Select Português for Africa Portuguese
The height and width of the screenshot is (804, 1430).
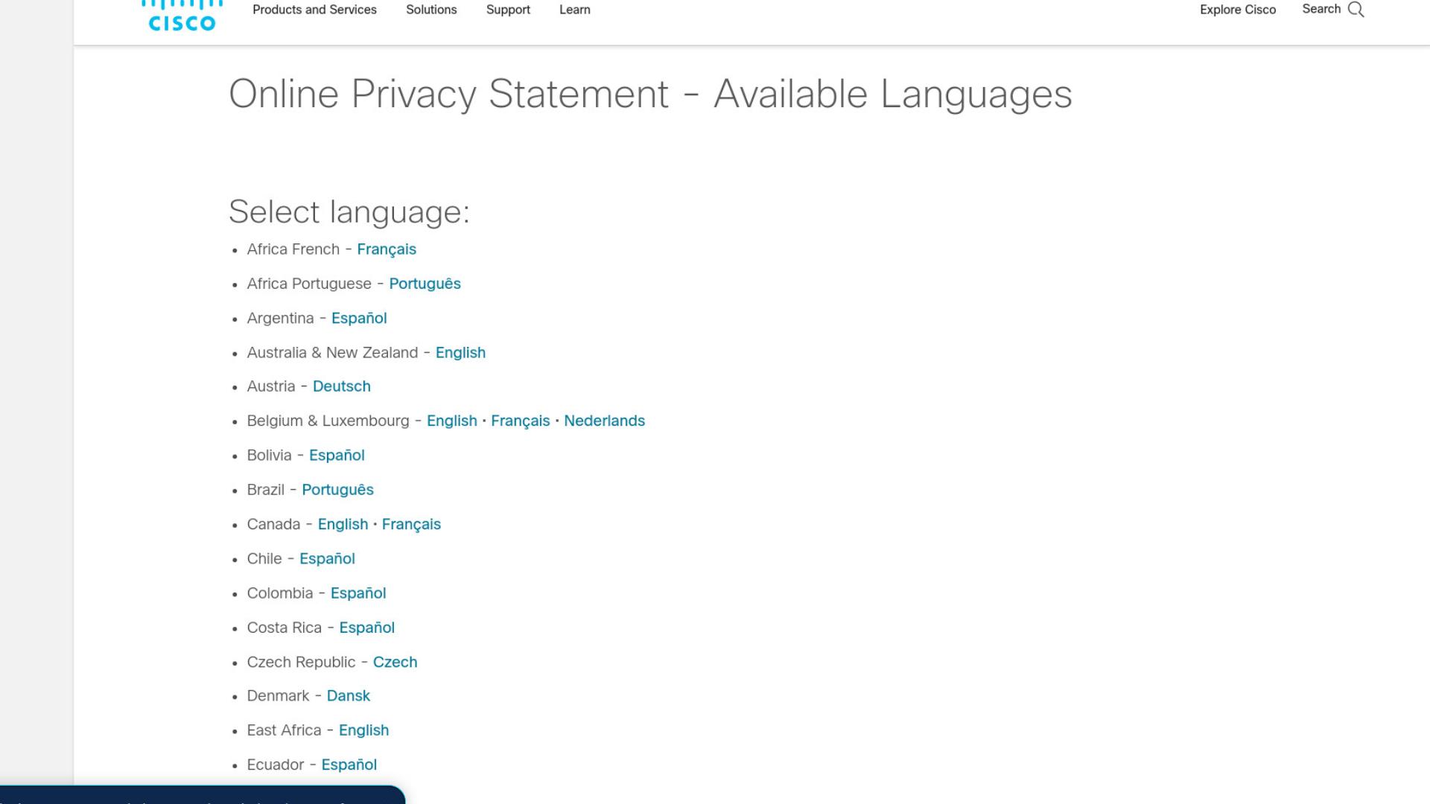[425, 284]
